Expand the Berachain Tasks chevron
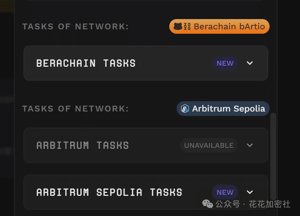Image resolution: width=300 pixels, height=216 pixels. click(x=250, y=63)
